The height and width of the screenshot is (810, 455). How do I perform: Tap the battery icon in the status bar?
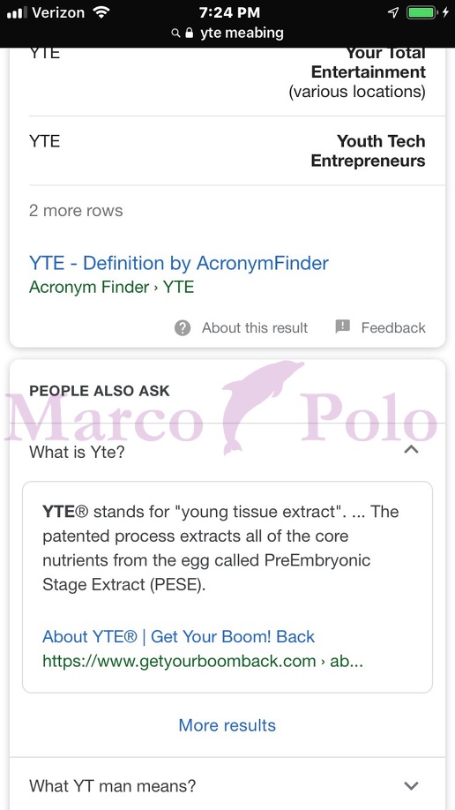tap(422, 12)
